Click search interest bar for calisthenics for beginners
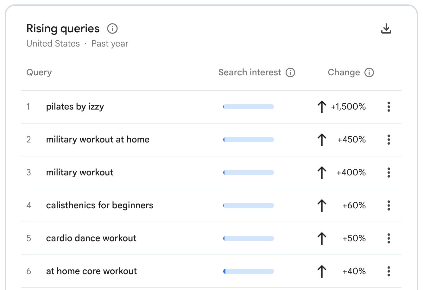 coord(249,205)
